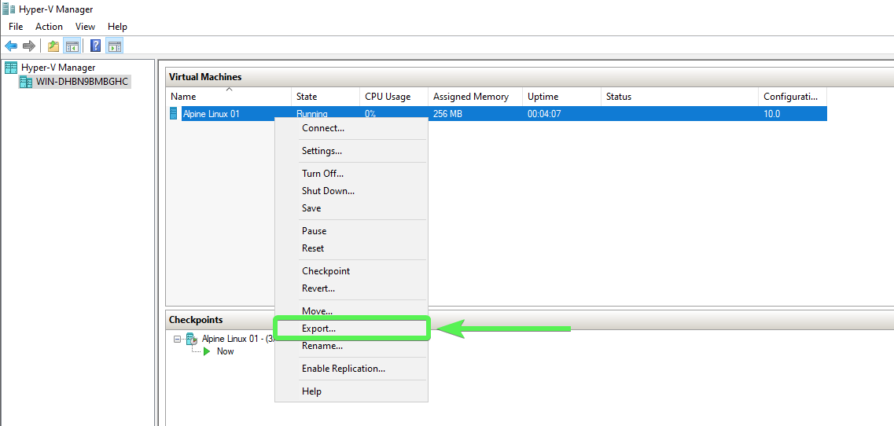Toggle the Show/Hide Action Pane icon
The image size is (894, 426).
click(114, 46)
